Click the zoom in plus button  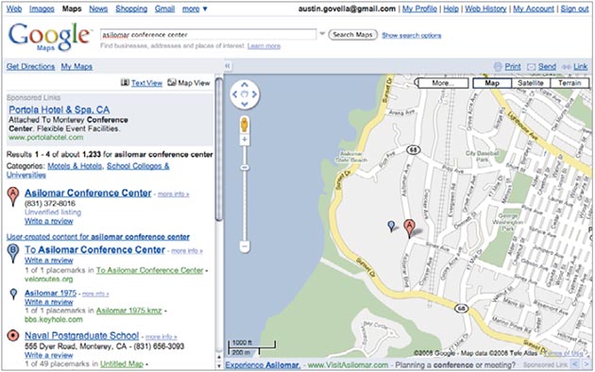point(245,140)
